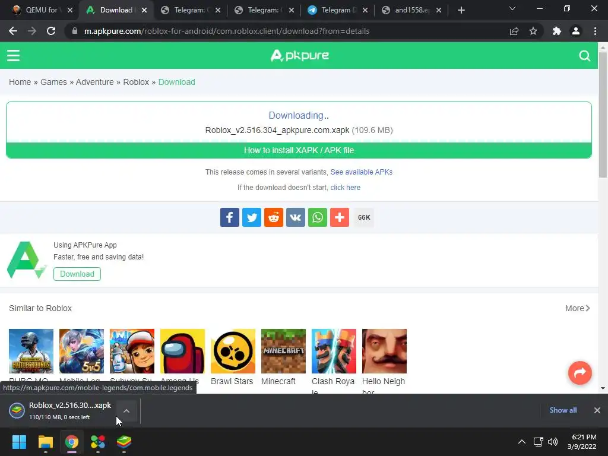The image size is (608, 456).
Task: Close the QEMU tab
Action: 70,11
